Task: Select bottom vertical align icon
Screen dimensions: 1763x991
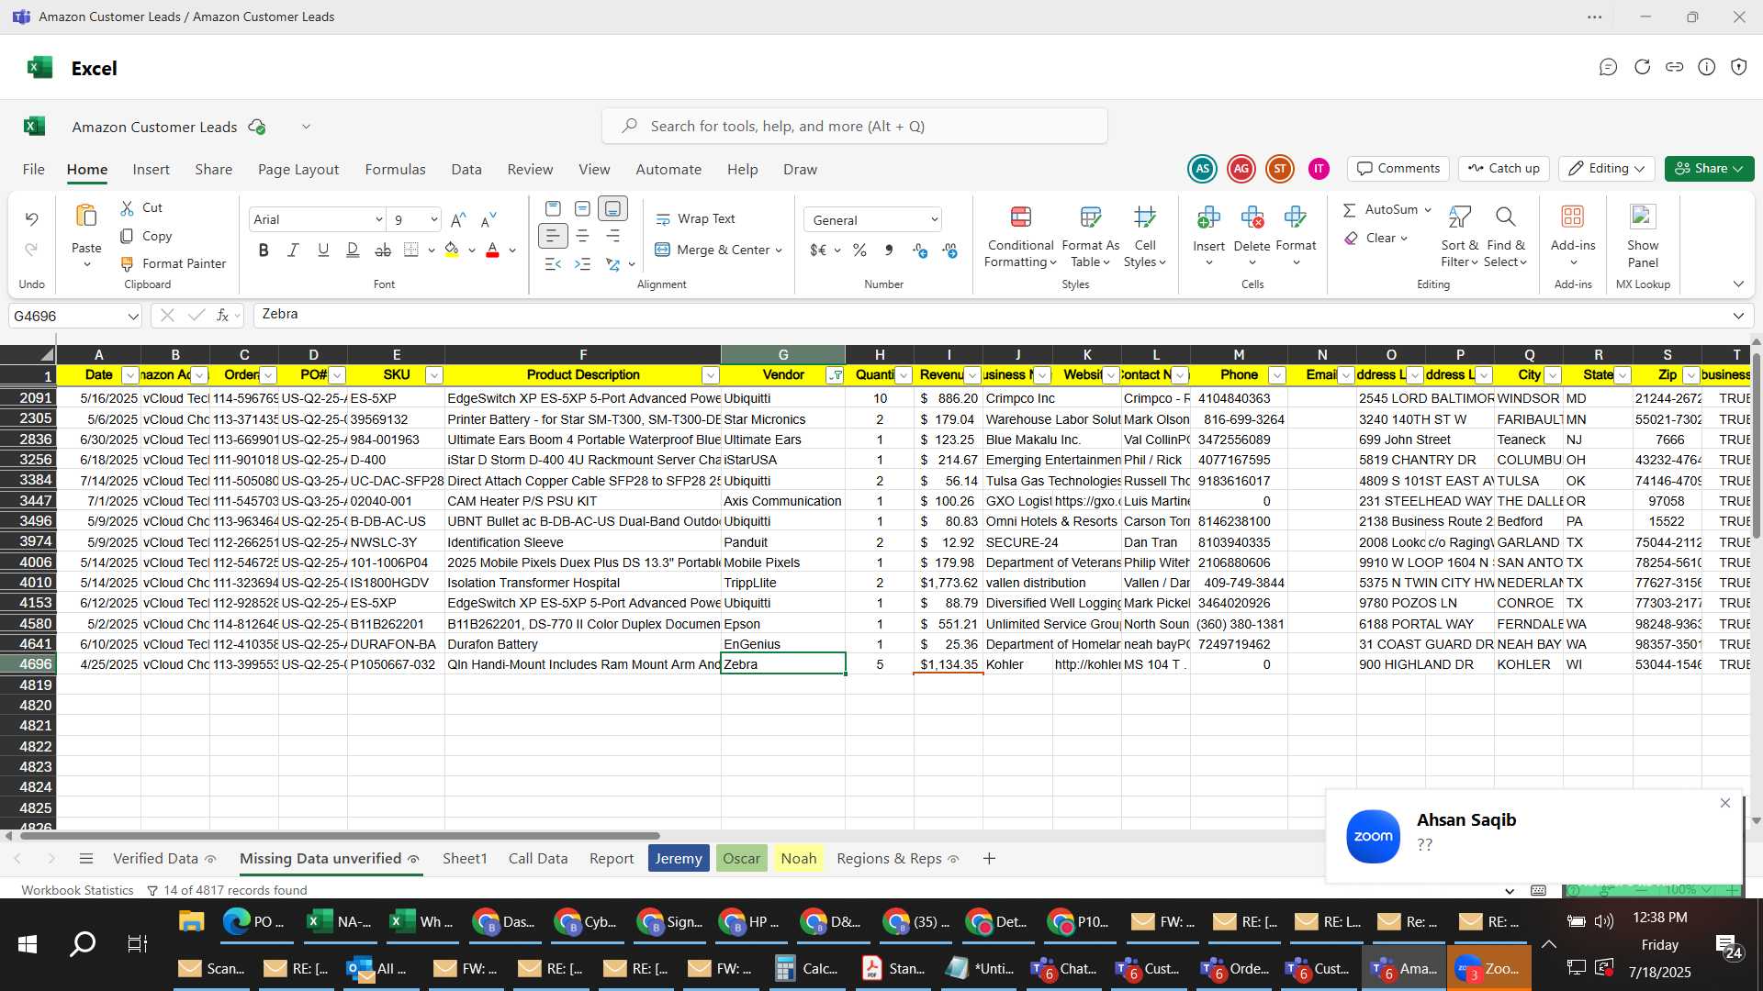Action: 612,208
